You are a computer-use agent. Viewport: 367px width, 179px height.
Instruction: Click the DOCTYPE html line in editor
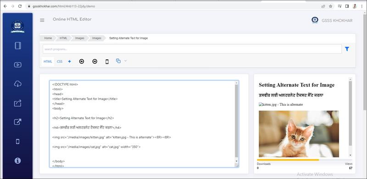(65, 84)
